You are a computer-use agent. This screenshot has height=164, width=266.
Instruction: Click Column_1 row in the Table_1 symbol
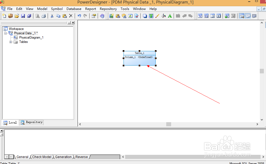(139, 57)
